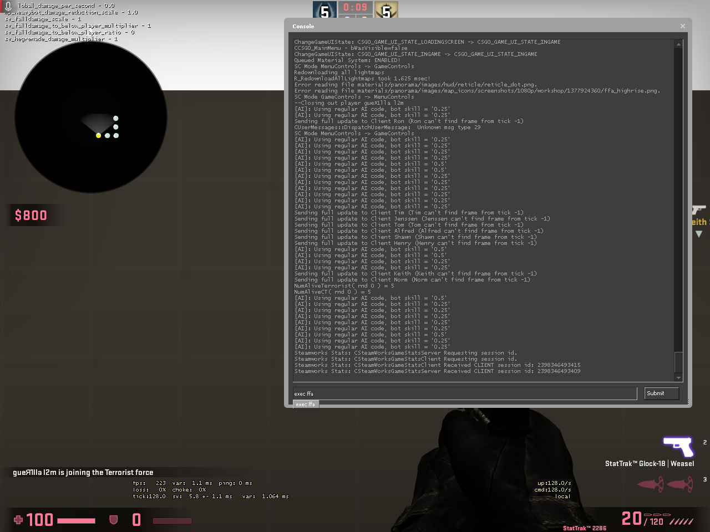Screen dimensions: 710x532
Task: Click the 'Sending full update to Client Henry' line
Action: coord(415,243)
